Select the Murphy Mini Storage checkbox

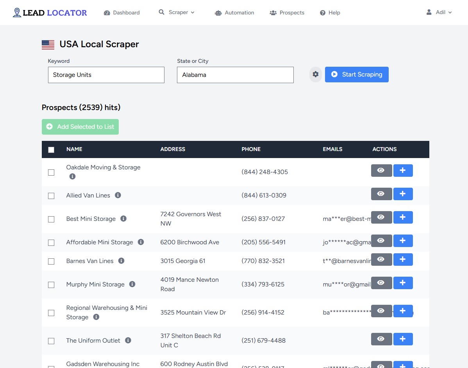tap(51, 284)
